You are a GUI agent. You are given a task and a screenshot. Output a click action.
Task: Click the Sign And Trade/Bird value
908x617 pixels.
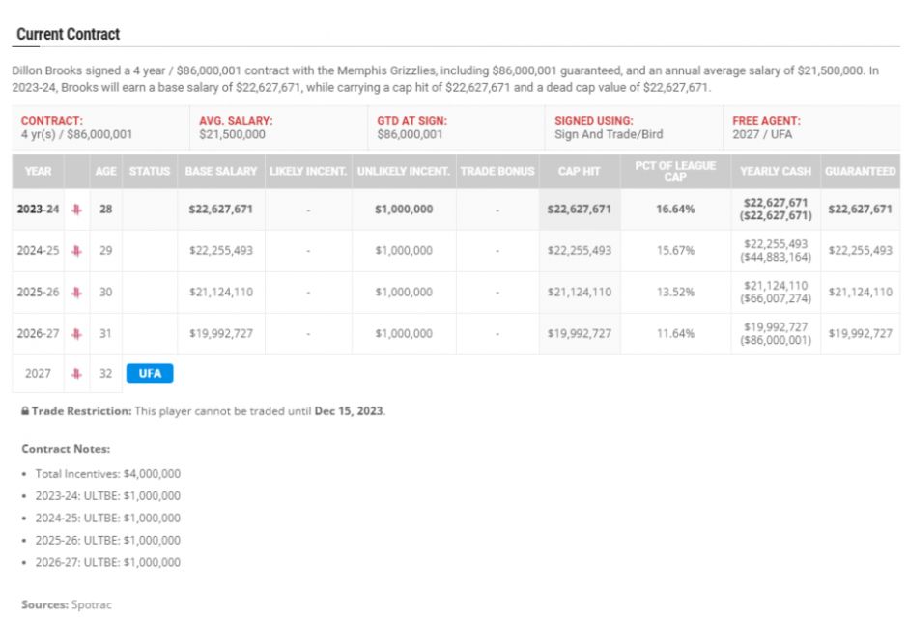pyautogui.click(x=609, y=135)
